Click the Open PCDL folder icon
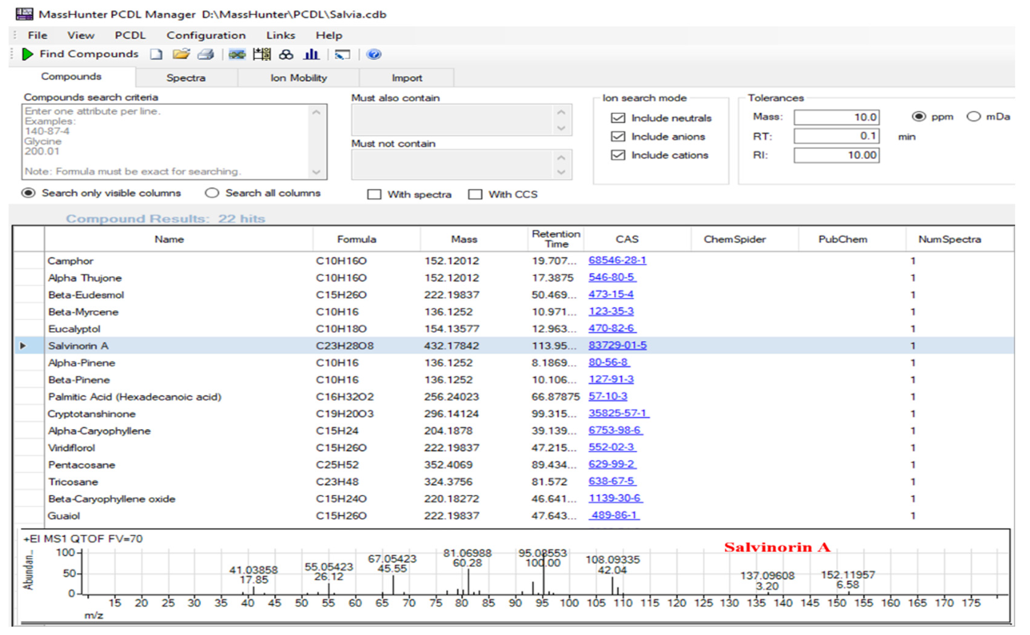Screen dimensions: 1030x635 coord(181,54)
